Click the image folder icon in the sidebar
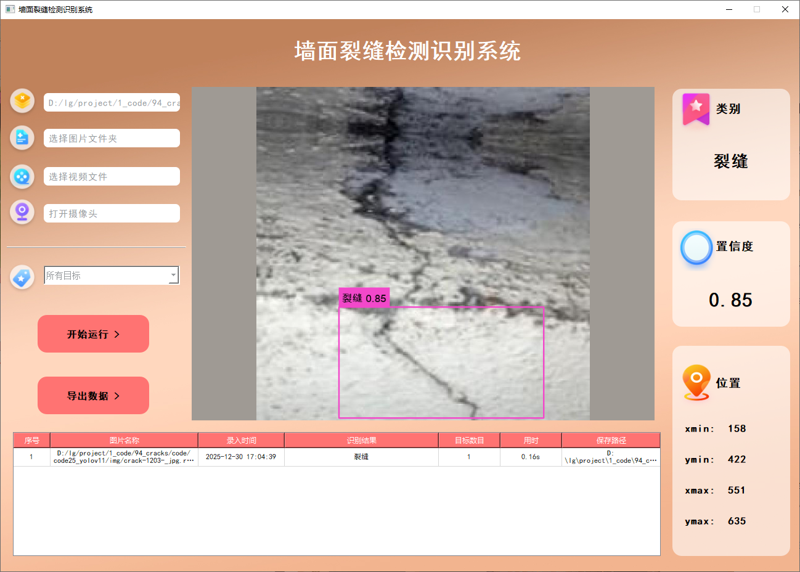800x572 pixels. pos(22,138)
